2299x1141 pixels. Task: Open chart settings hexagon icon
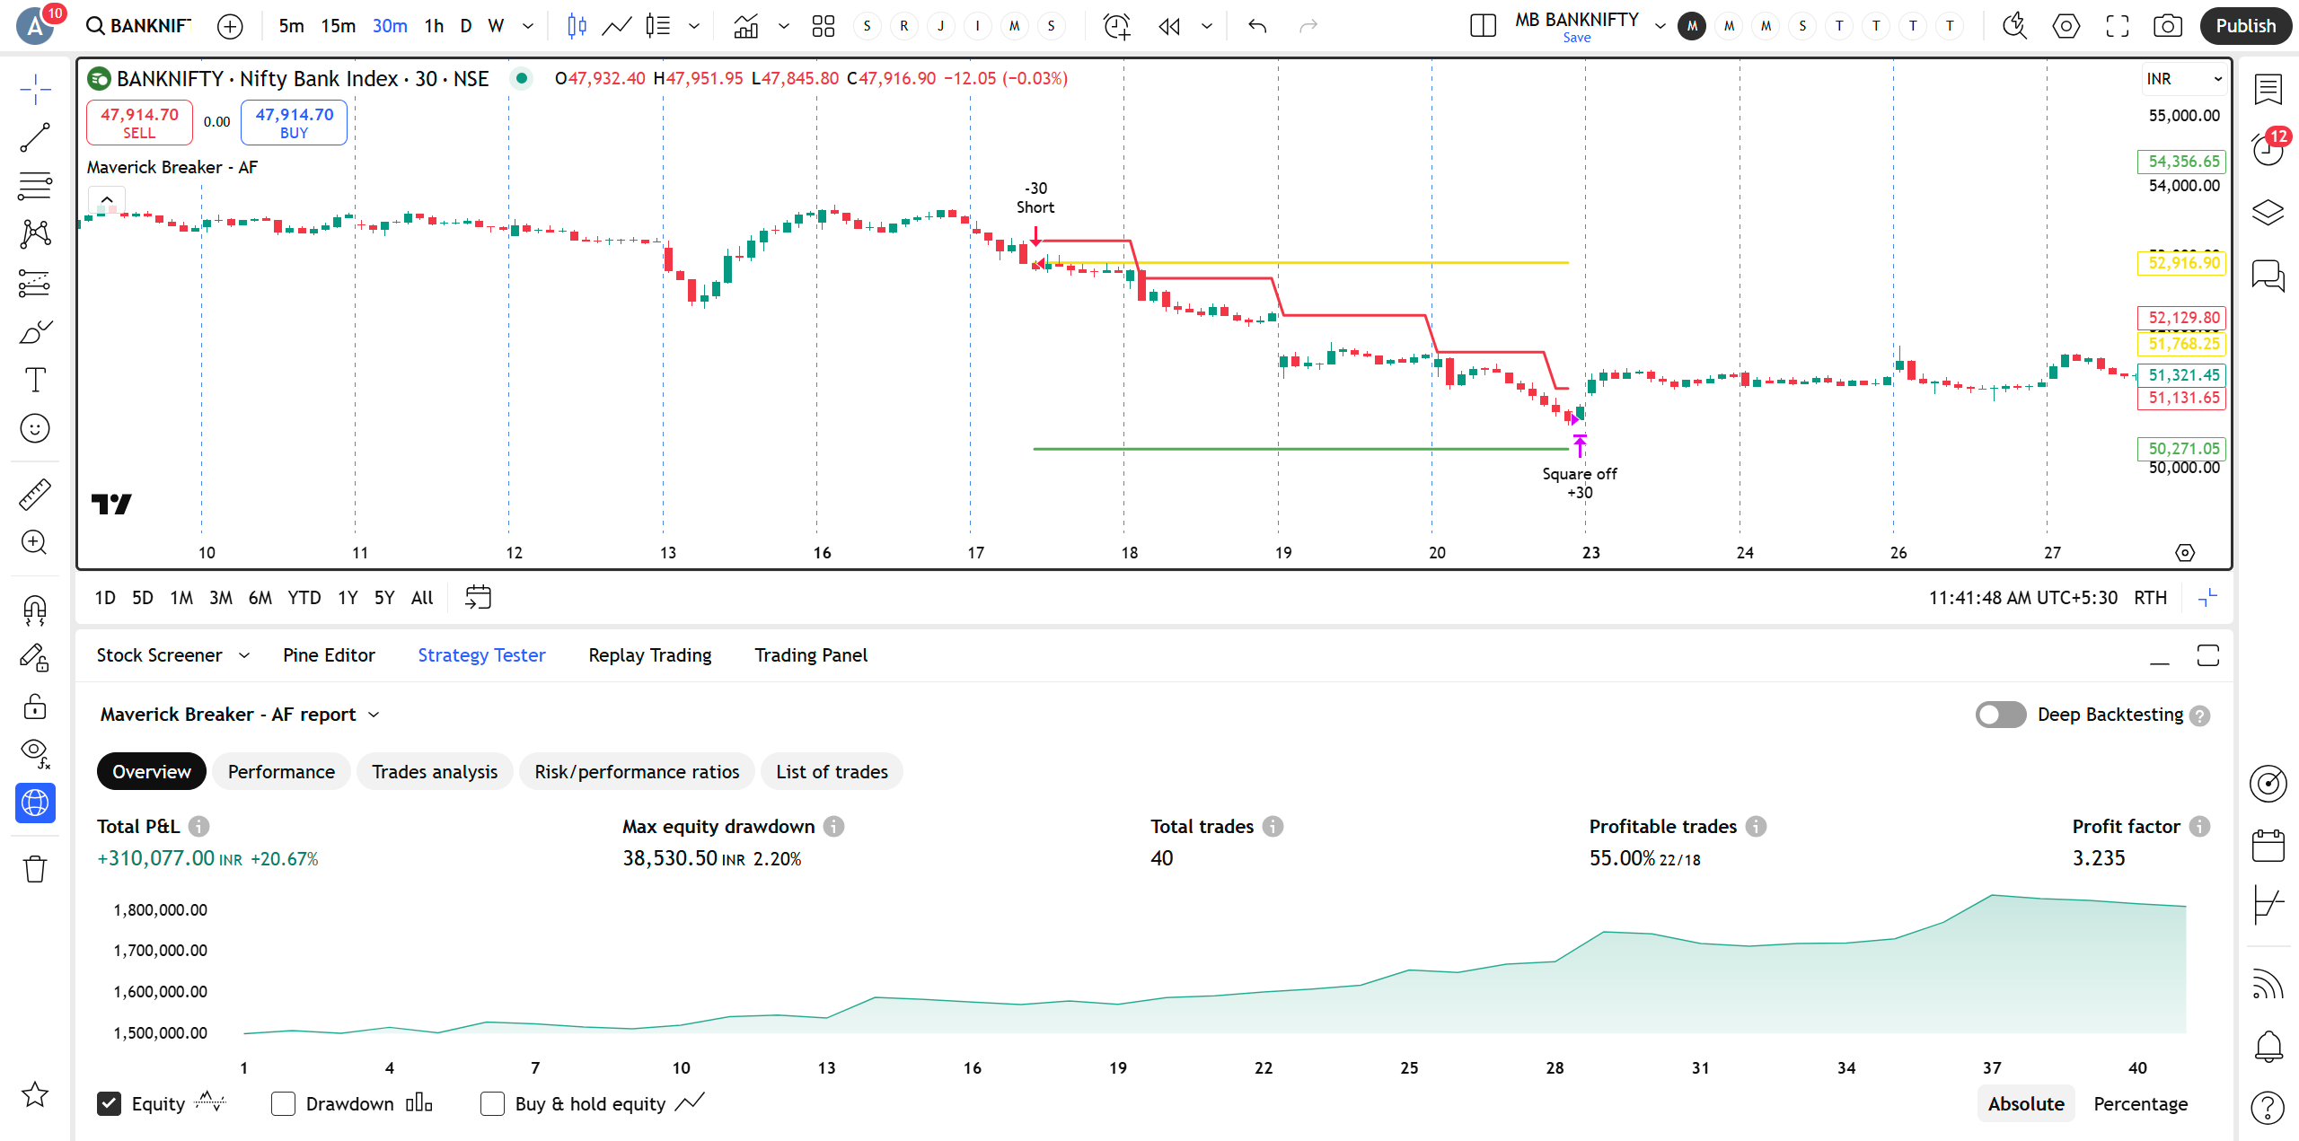coord(2066,26)
